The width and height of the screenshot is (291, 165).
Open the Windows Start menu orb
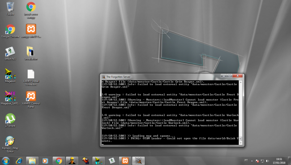pyautogui.click(x=6, y=161)
